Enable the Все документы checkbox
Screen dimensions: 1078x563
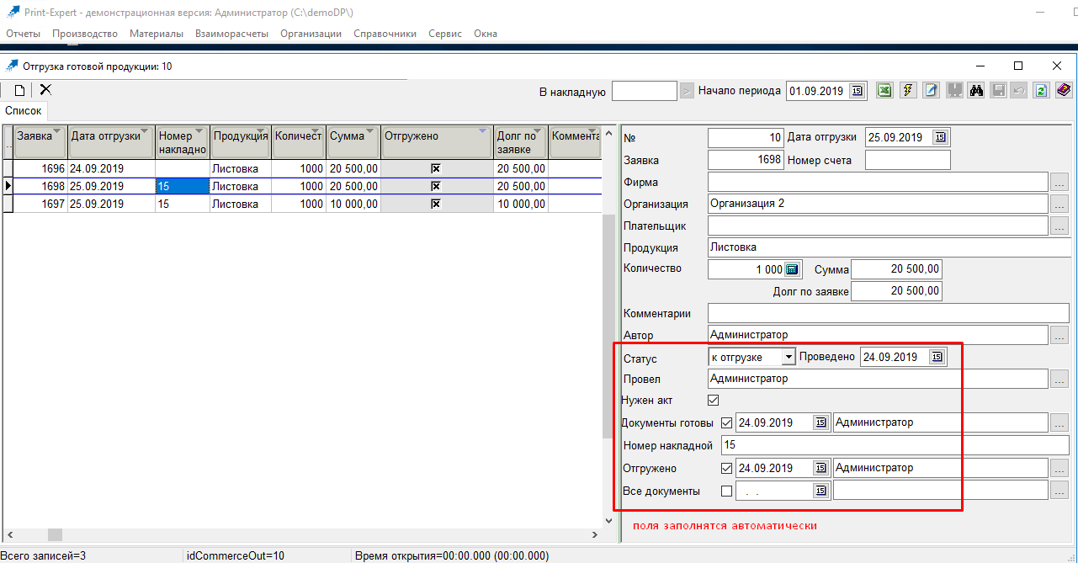pos(727,491)
